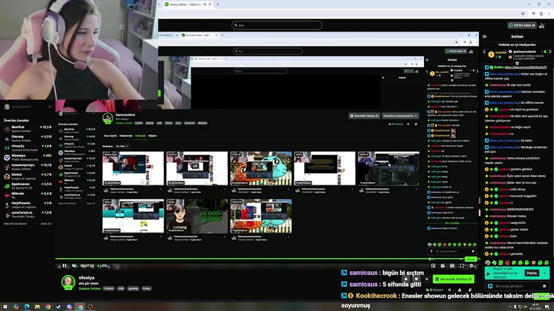Select Hakkında tab in streamed bencezehra page
Viewport: 554px width, 311px height.
pyautogui.click(x=126, y=136)
